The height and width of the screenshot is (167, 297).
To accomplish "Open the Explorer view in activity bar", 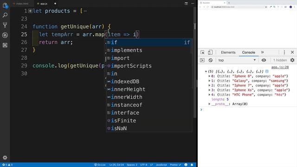I will (x=5, y=5).
